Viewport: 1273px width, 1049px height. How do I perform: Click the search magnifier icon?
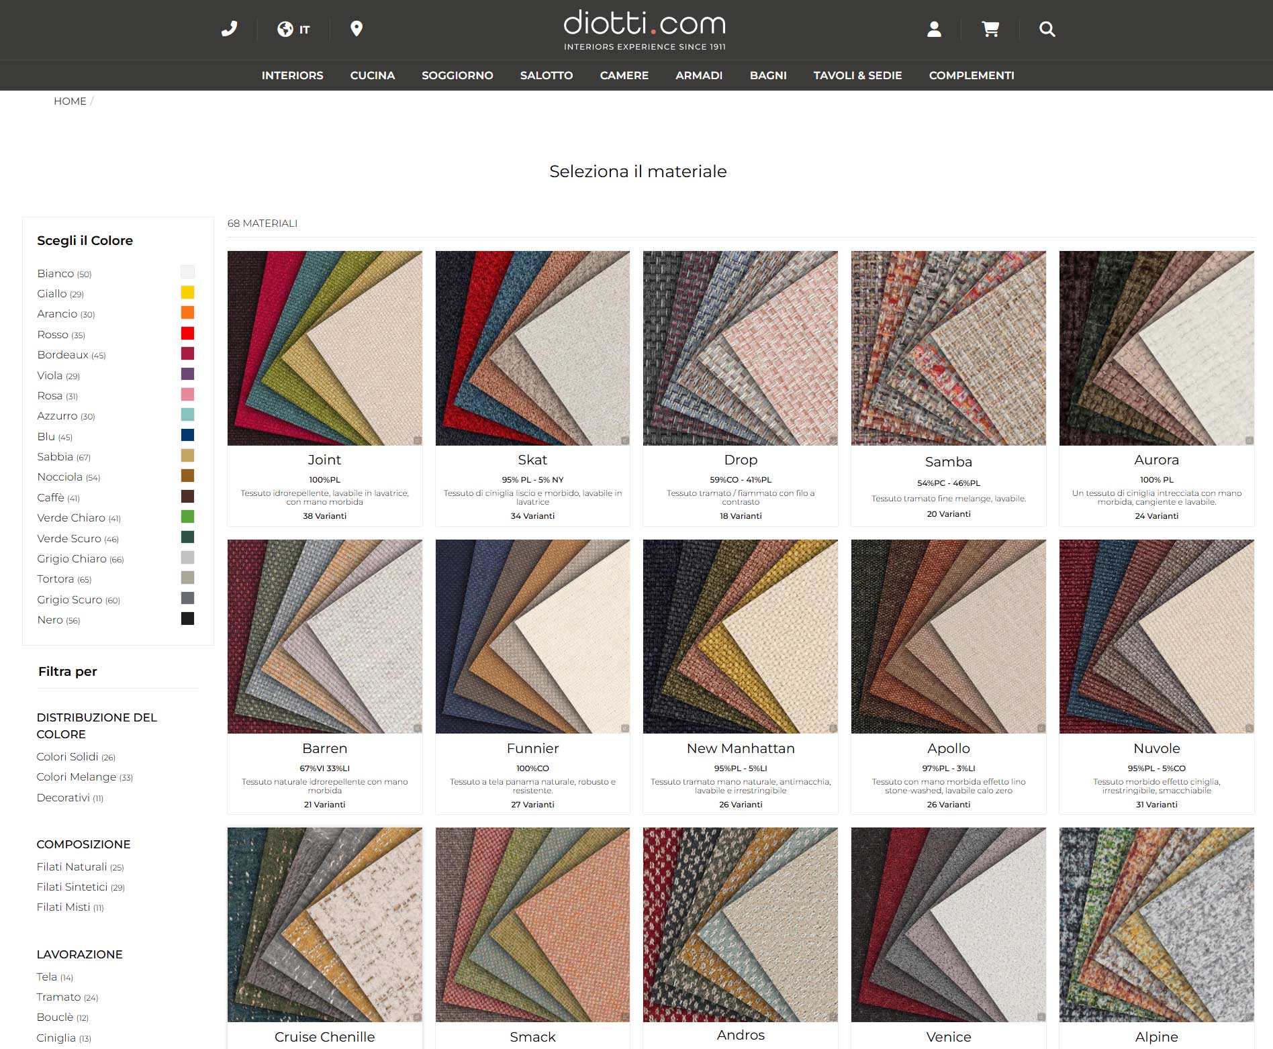[1047, 29]
